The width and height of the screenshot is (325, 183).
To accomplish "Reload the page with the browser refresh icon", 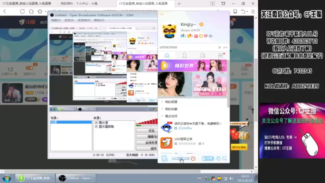I will pyautogui.click(x=22, y=11).
